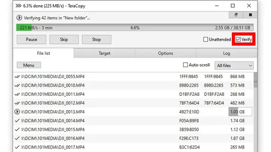
Task: Click the 482 MB size value
Action: [x=237, y=103]
